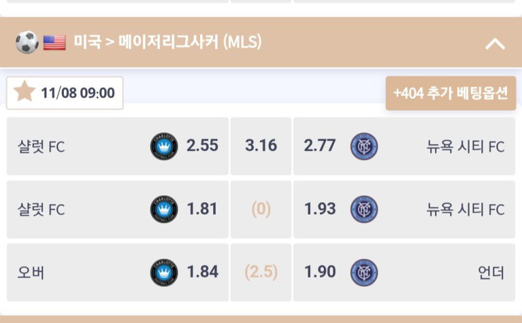Bet 언더 at odds 1.90

click(319, 272)
